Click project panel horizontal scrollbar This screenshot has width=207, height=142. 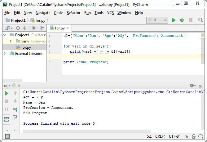[x=12, y=80]
